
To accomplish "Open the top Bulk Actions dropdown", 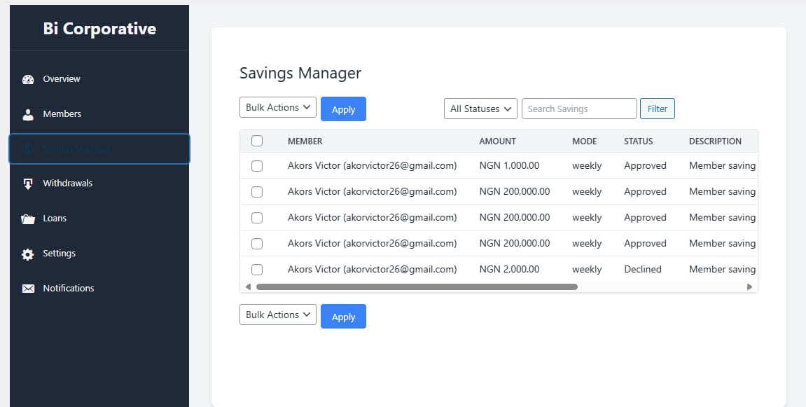I will [278, 108].
